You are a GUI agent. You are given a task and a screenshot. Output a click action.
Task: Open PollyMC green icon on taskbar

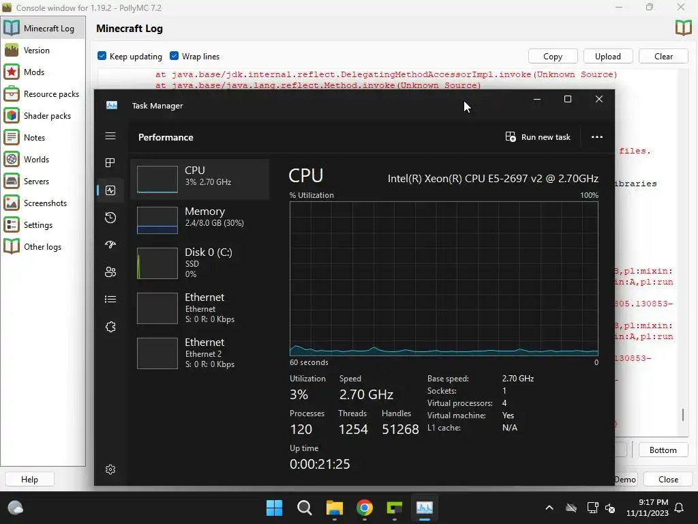(x=395, y=508)
